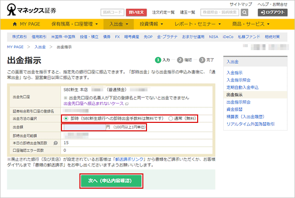Image resolution: width=295 pixels, height=198 pixels.
Task: Open 出金先口座へ振込まれないケース link
Action: [94, 104]
